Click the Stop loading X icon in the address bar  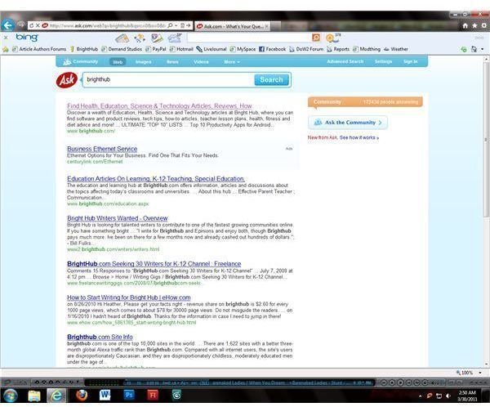38,25
